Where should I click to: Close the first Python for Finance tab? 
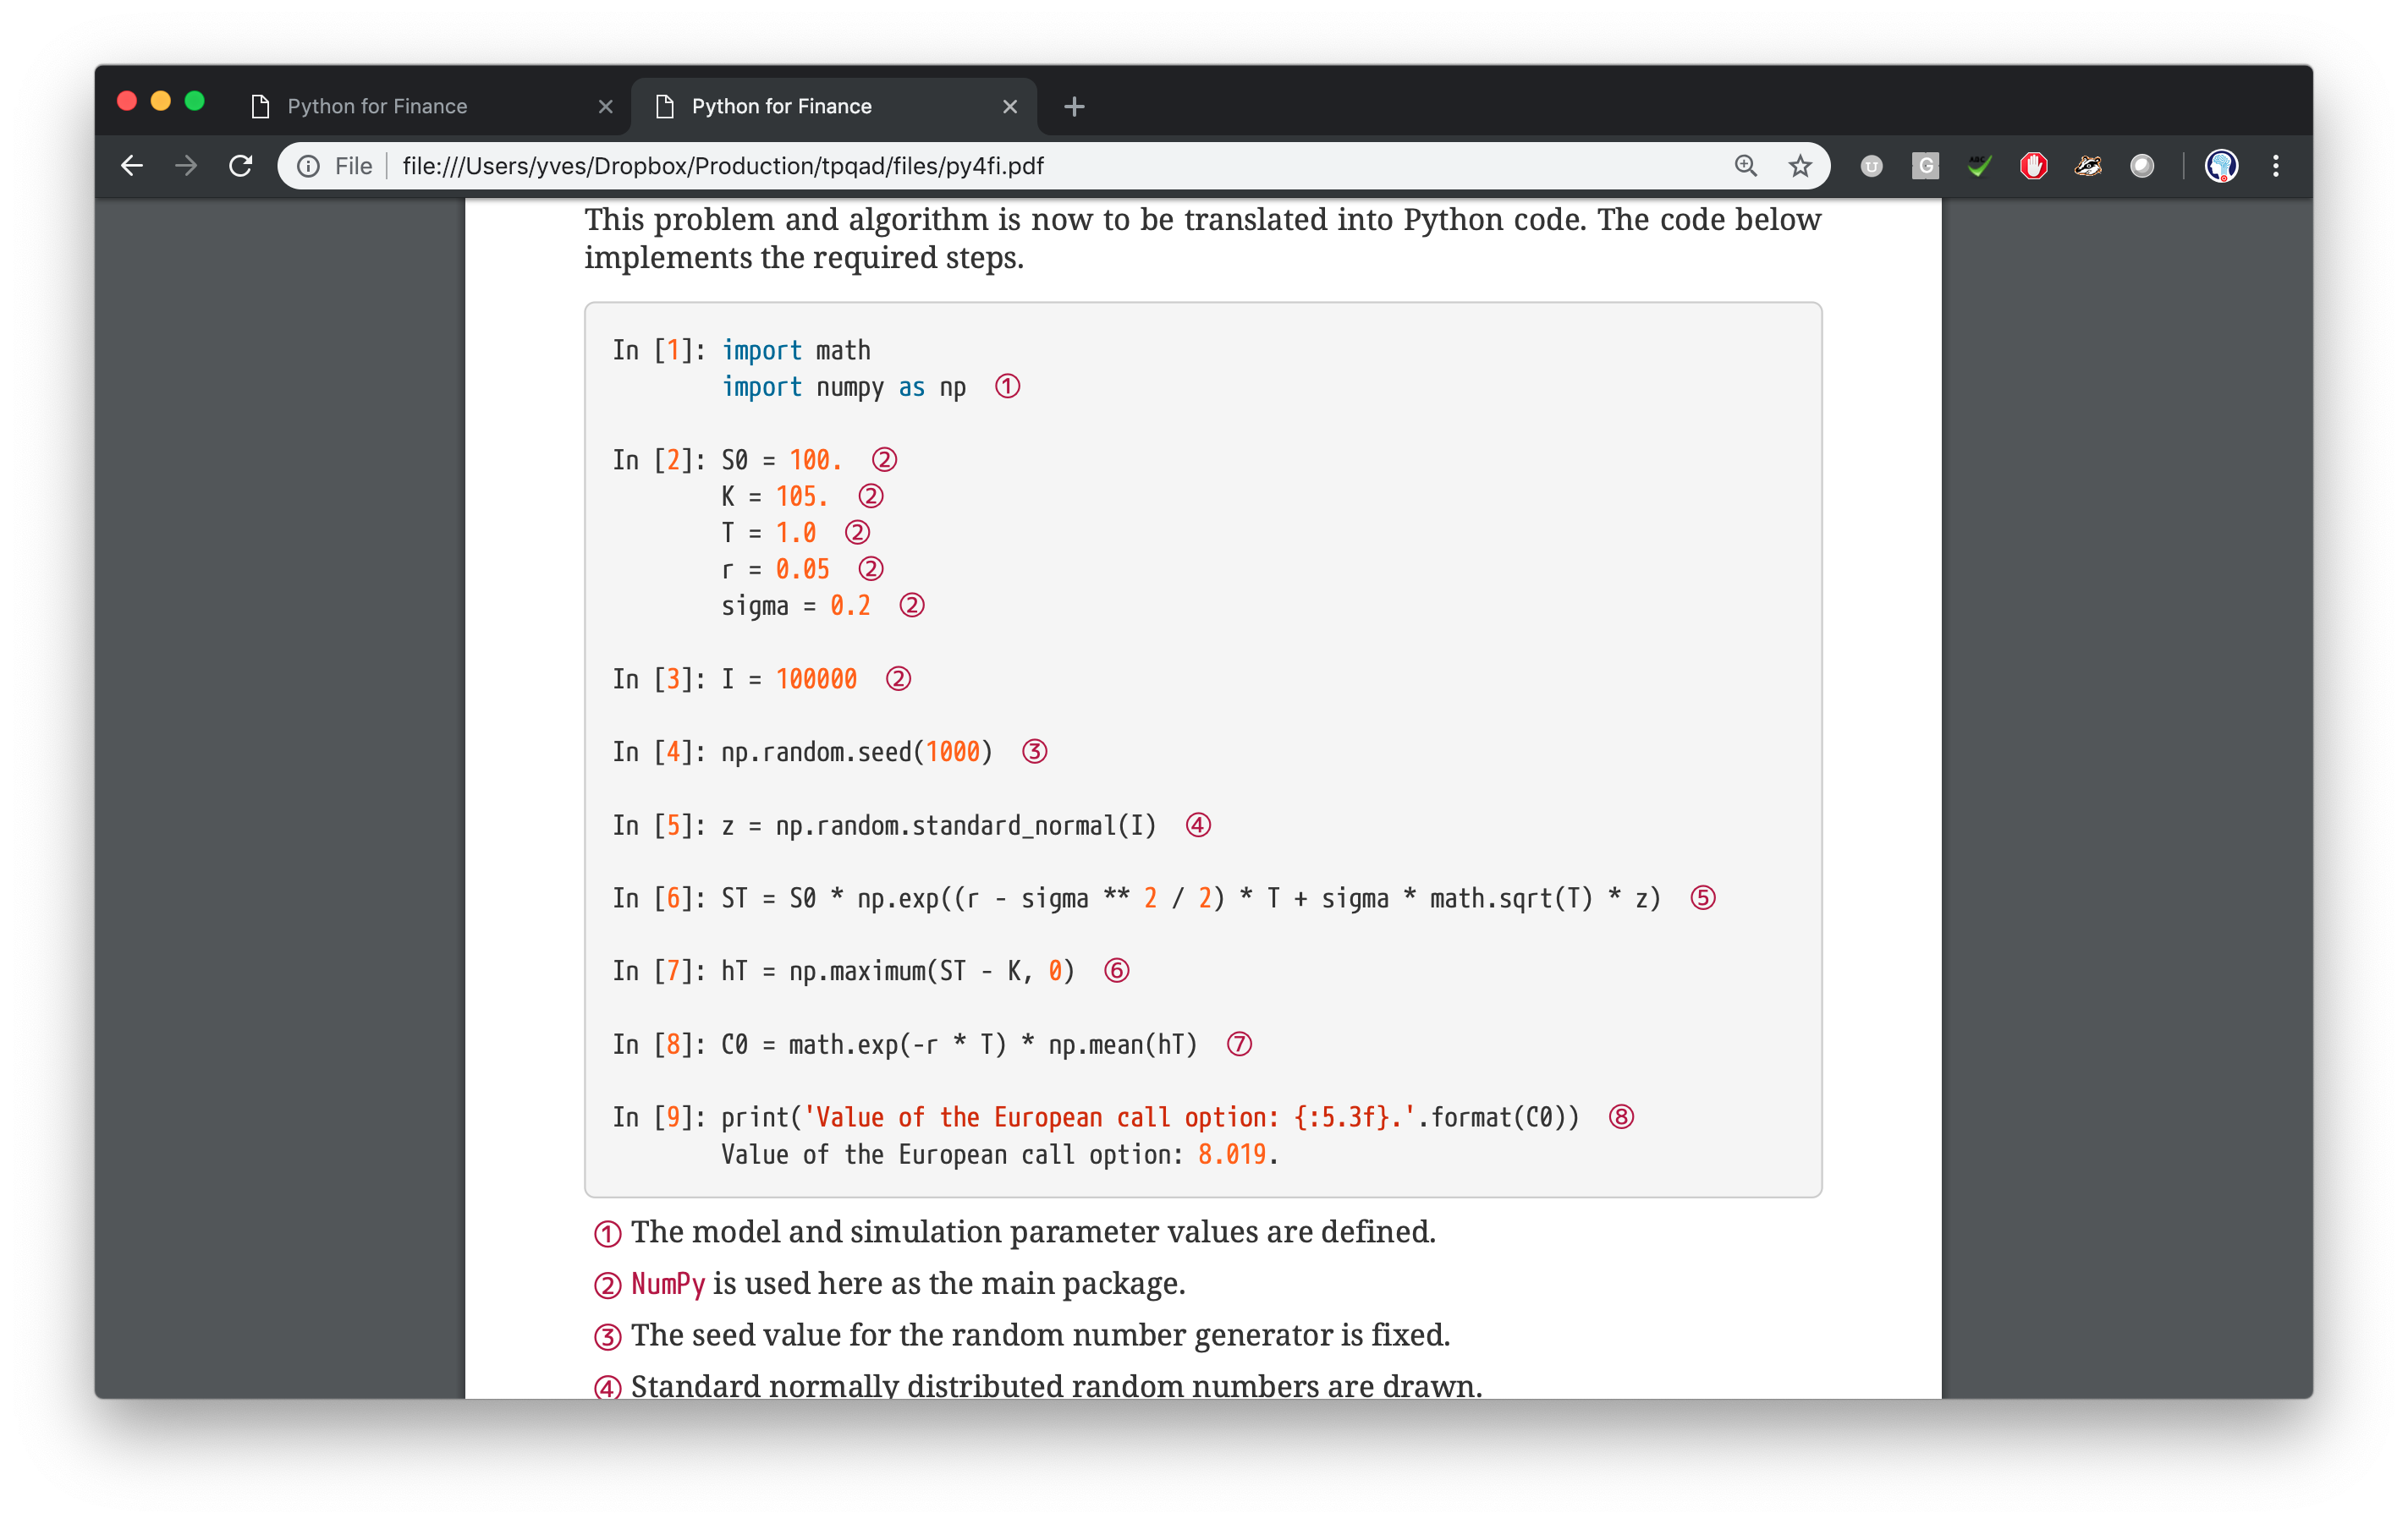[x=605, y=106]
